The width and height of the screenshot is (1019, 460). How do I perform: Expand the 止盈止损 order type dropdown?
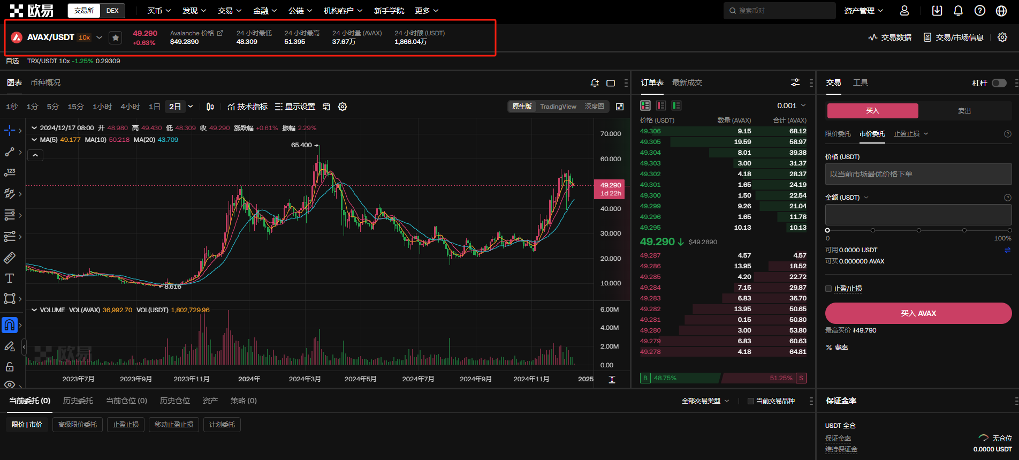point(911,134)
